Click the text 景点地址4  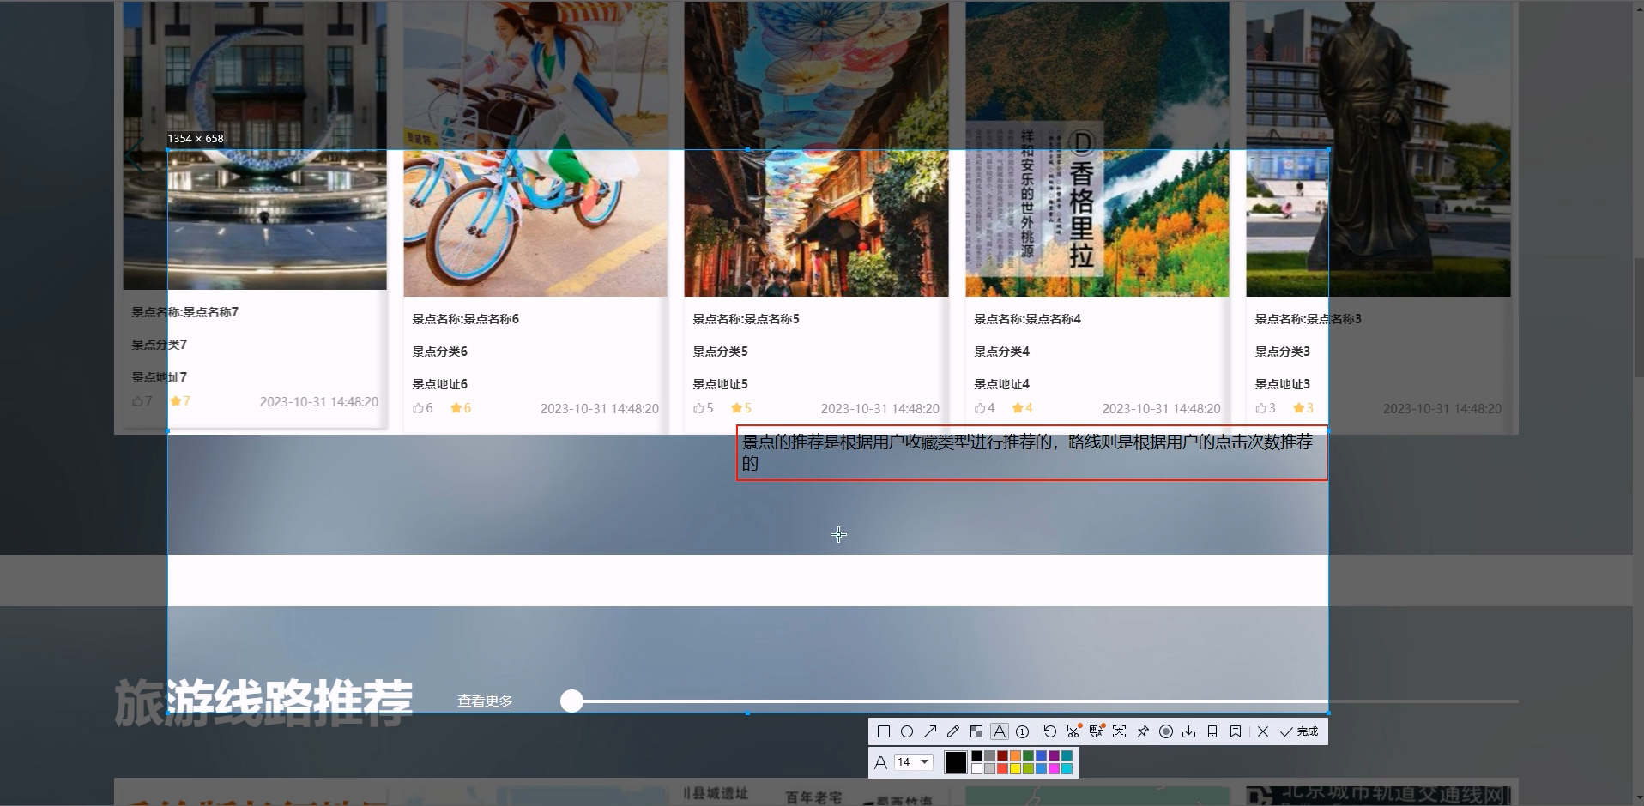(1001, 384)
